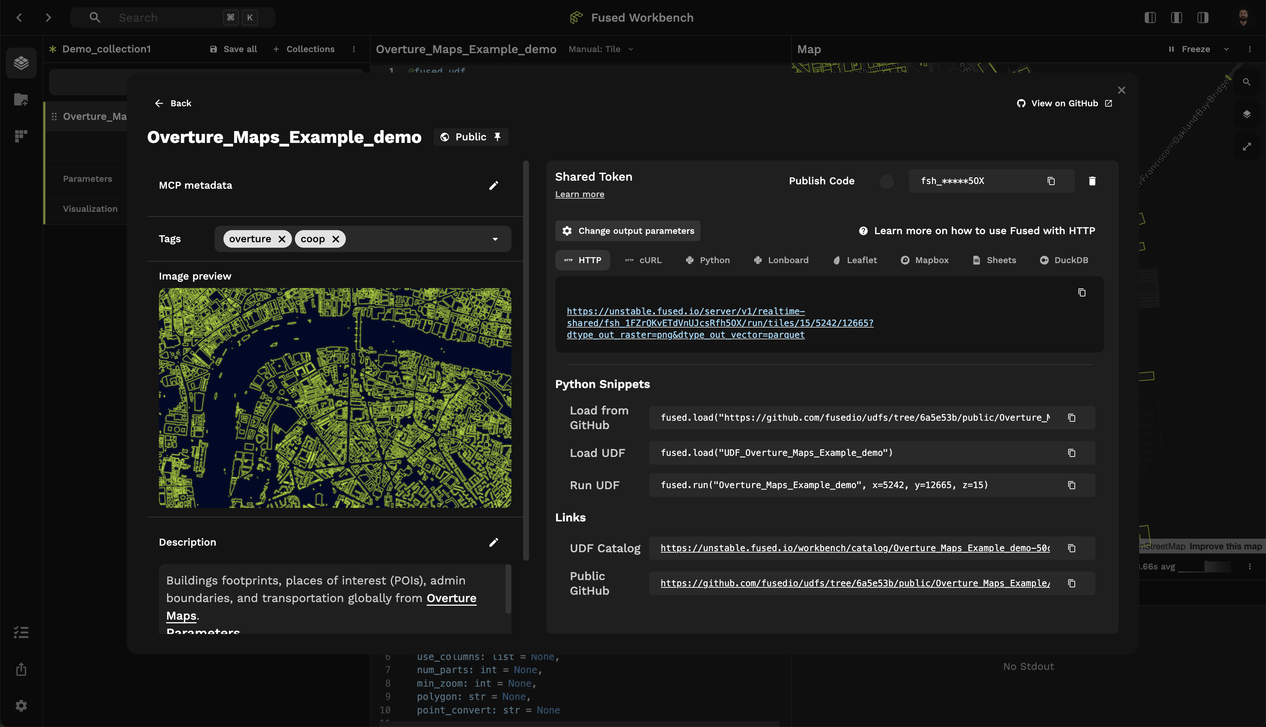
Task: Copy the UDF Catalog link
Action: pyautogui.click(x=1071, y=548)
